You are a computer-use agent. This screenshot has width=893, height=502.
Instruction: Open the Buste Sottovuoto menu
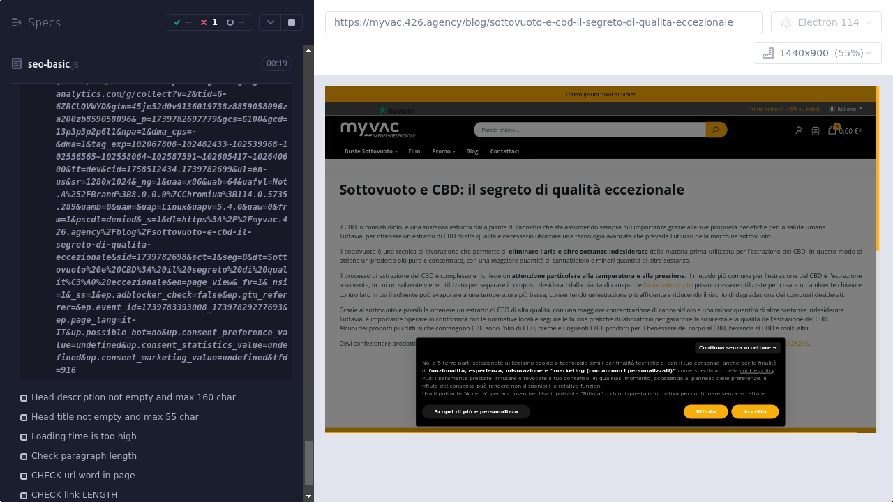370,151
